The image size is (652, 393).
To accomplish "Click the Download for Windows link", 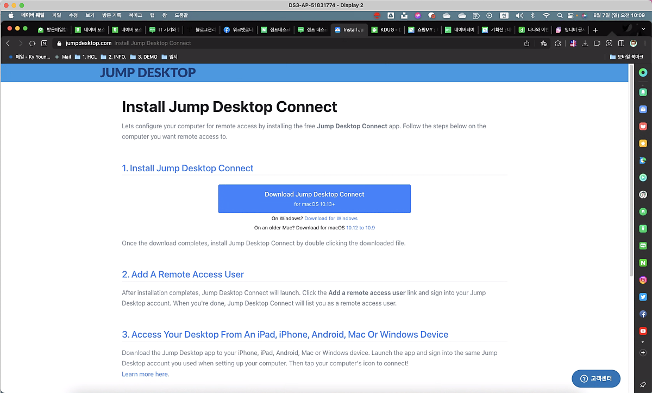I will tap(331, 219).
